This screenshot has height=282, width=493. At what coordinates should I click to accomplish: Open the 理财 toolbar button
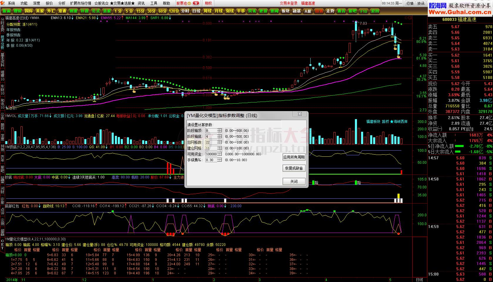tap(18, 11)
